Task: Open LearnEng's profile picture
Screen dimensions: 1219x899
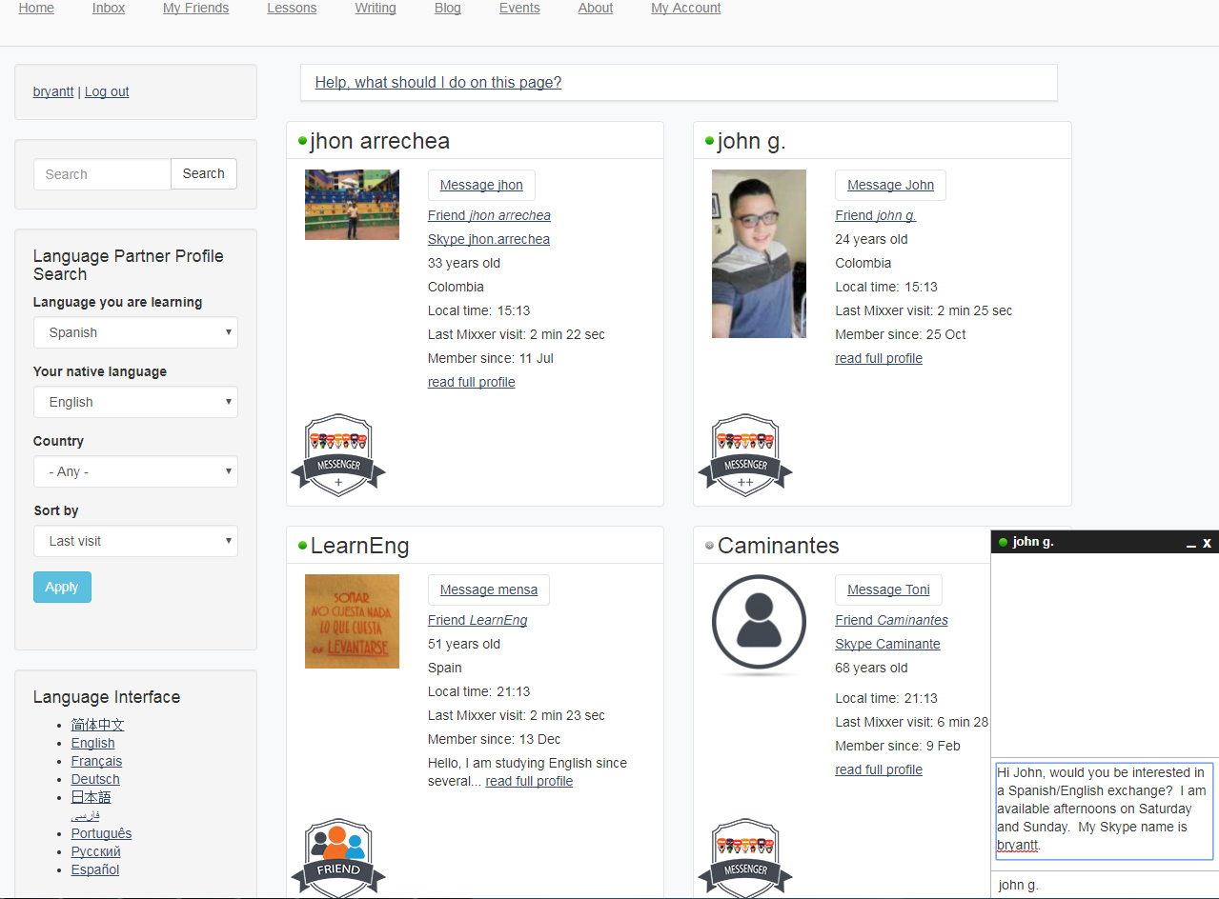Action: 352,621
